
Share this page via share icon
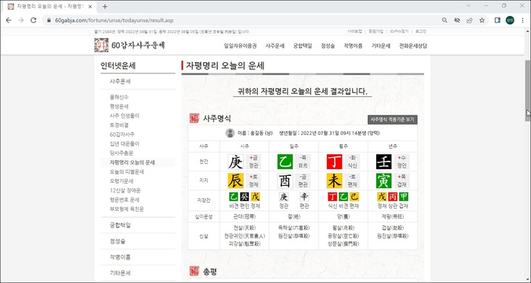tap(470, 20)
